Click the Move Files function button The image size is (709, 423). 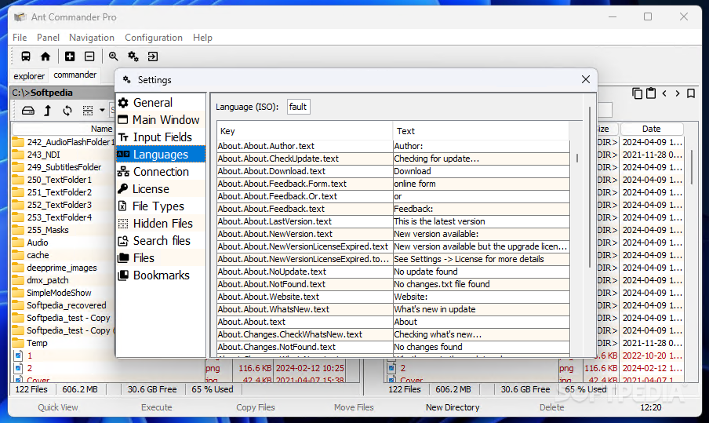pyautogui.click(x=354, y=407)
